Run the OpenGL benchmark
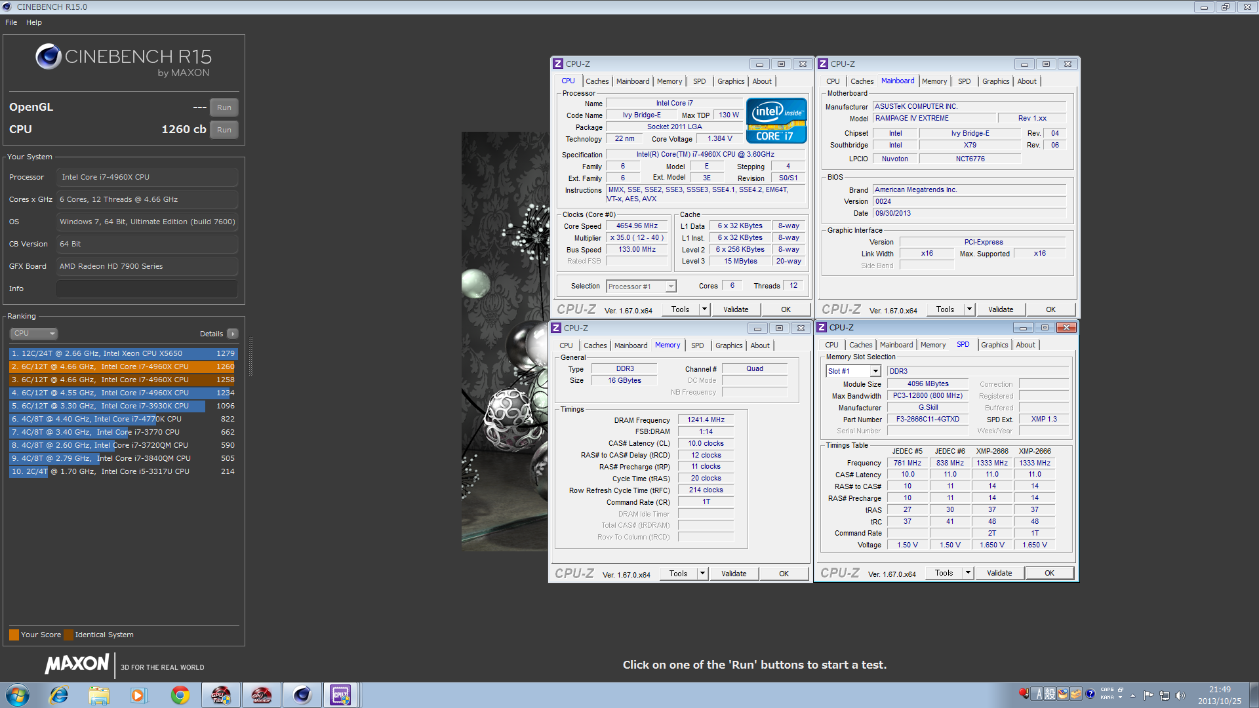The width and height of the screenshot is (1259, 708). click(224, 108)
